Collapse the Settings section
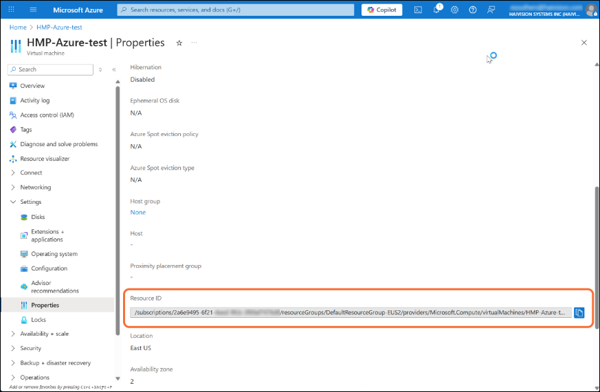Viewport: 600px width, 392px height. pyautogui.click(x=13, y=202)
